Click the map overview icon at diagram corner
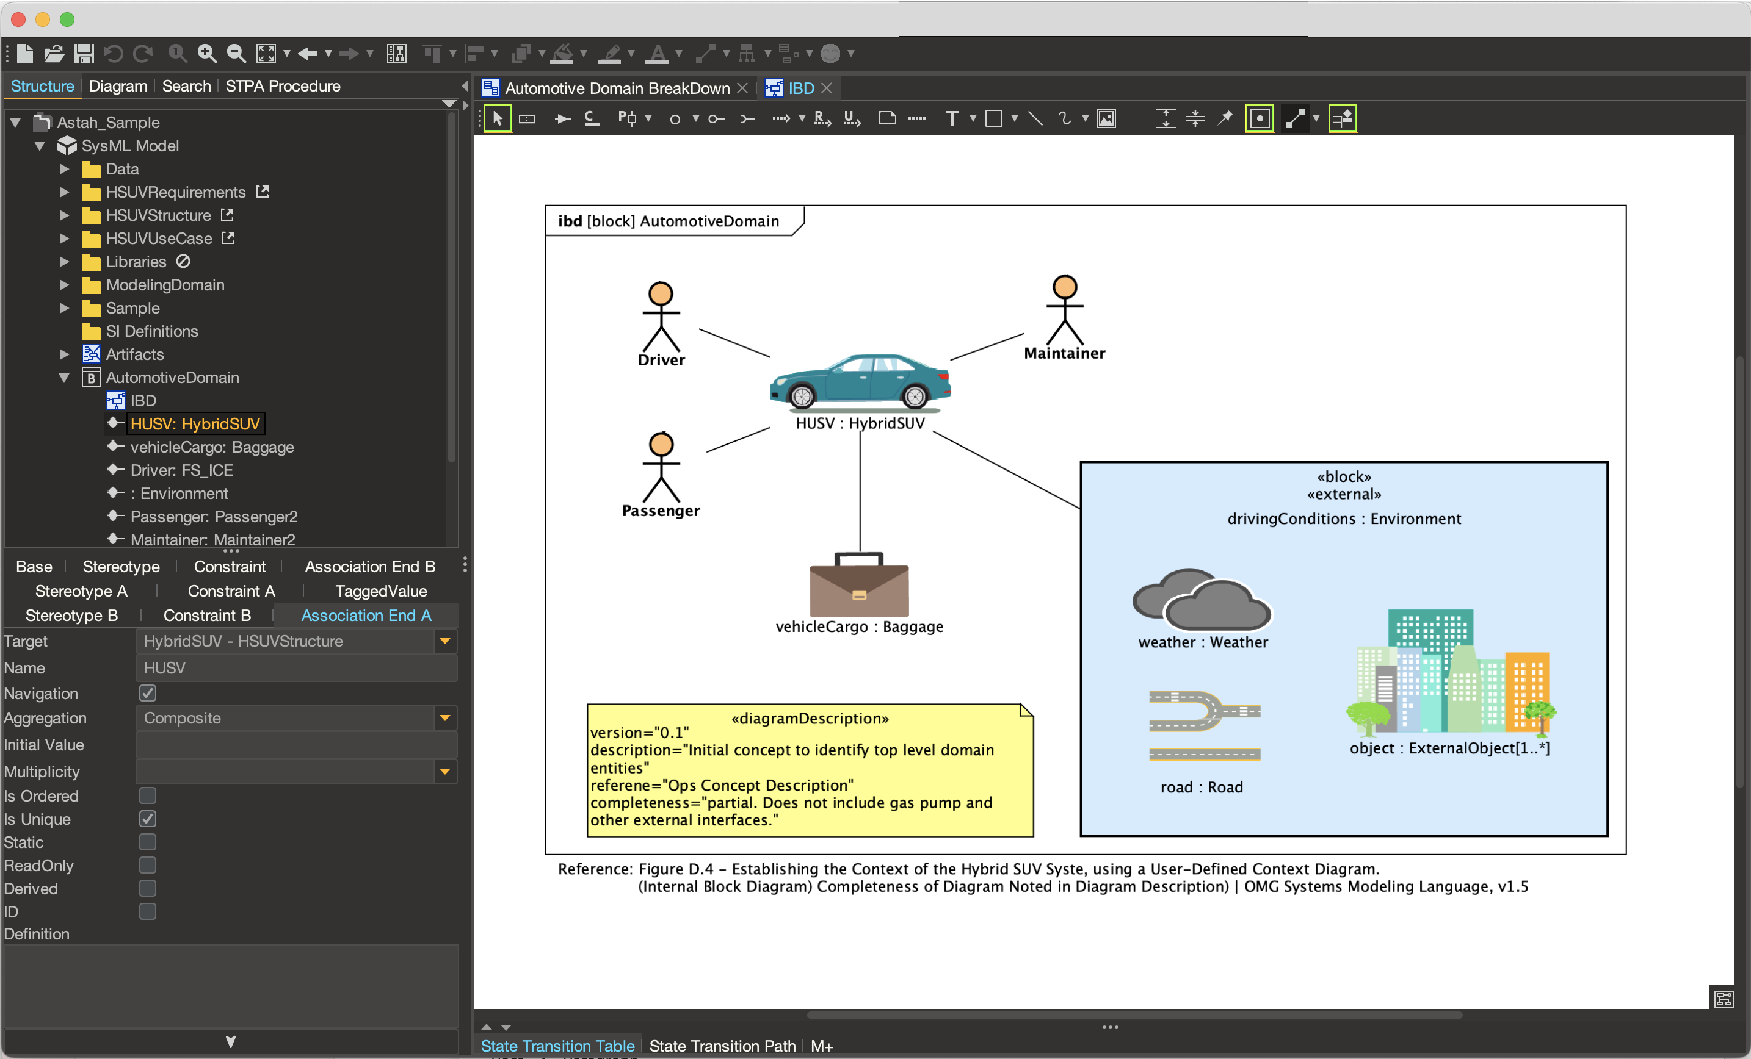The height and width of the screenshot is (1059, 1751). [x=1724, y=998]
